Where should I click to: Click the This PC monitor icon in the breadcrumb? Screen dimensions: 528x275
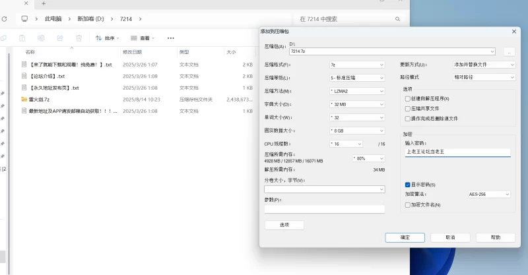24,19
